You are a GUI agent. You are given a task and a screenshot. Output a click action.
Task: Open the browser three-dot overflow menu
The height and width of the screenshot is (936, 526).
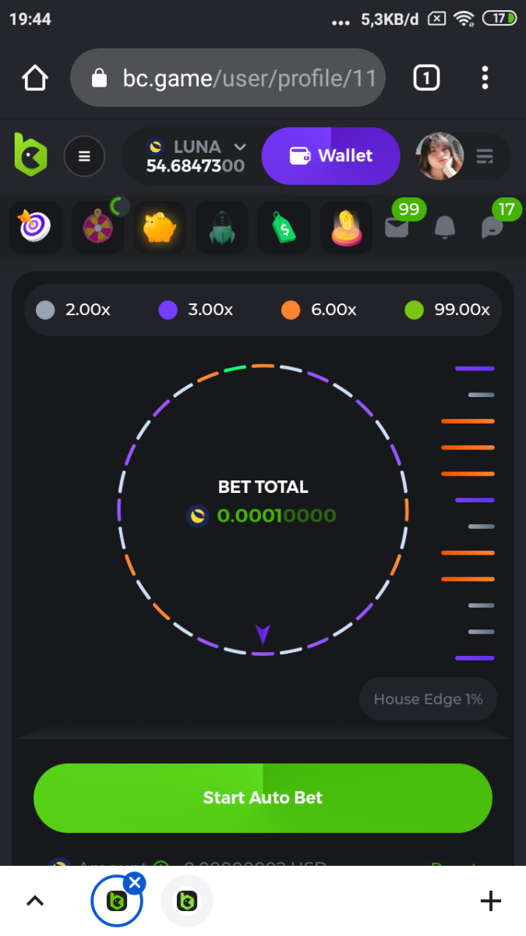tap(485, 77)
